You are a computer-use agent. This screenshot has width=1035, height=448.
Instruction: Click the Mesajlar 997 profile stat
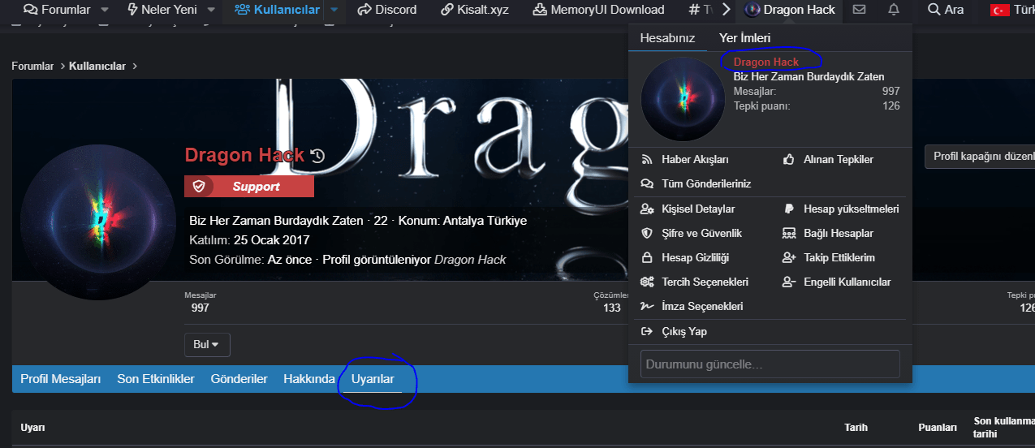pos(201,302)
